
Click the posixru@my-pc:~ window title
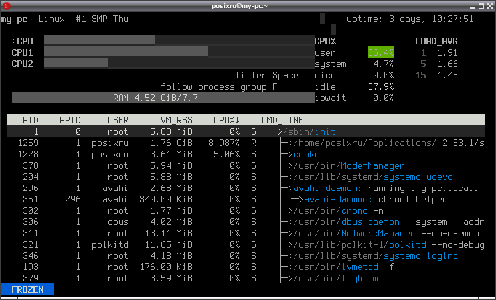click(x=240, y=6)
